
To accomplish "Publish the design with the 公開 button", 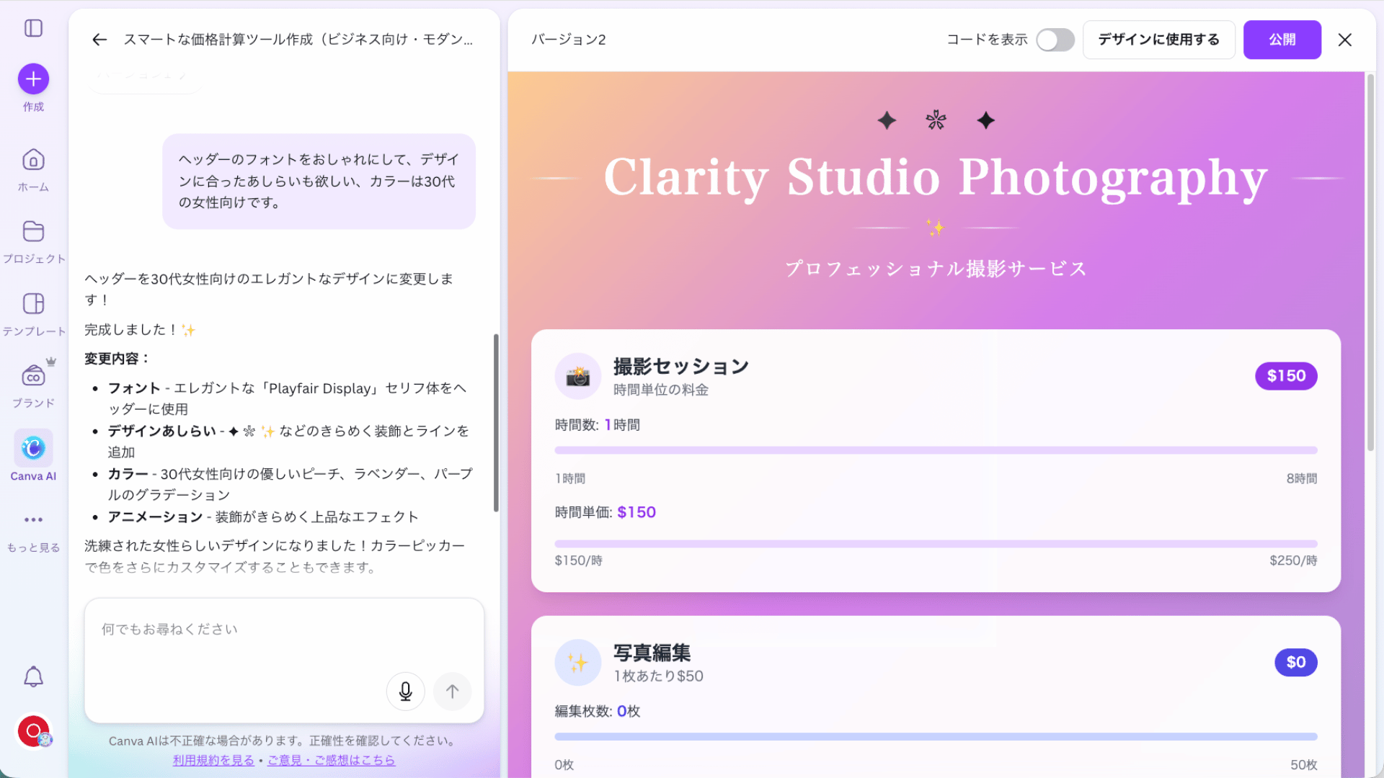I will point(1282,40).
